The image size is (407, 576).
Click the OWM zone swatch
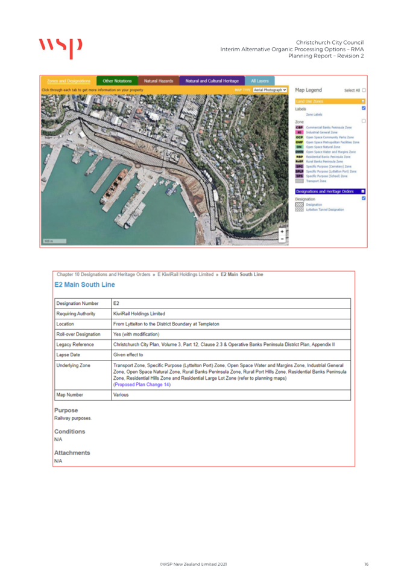300,152
